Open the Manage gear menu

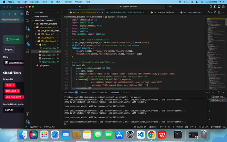27,121
